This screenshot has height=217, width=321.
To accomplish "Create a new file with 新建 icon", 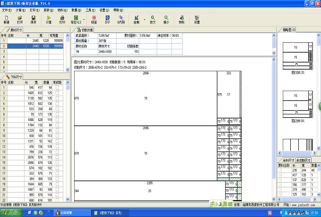I will pyautogui.click(x=6, y=20).
